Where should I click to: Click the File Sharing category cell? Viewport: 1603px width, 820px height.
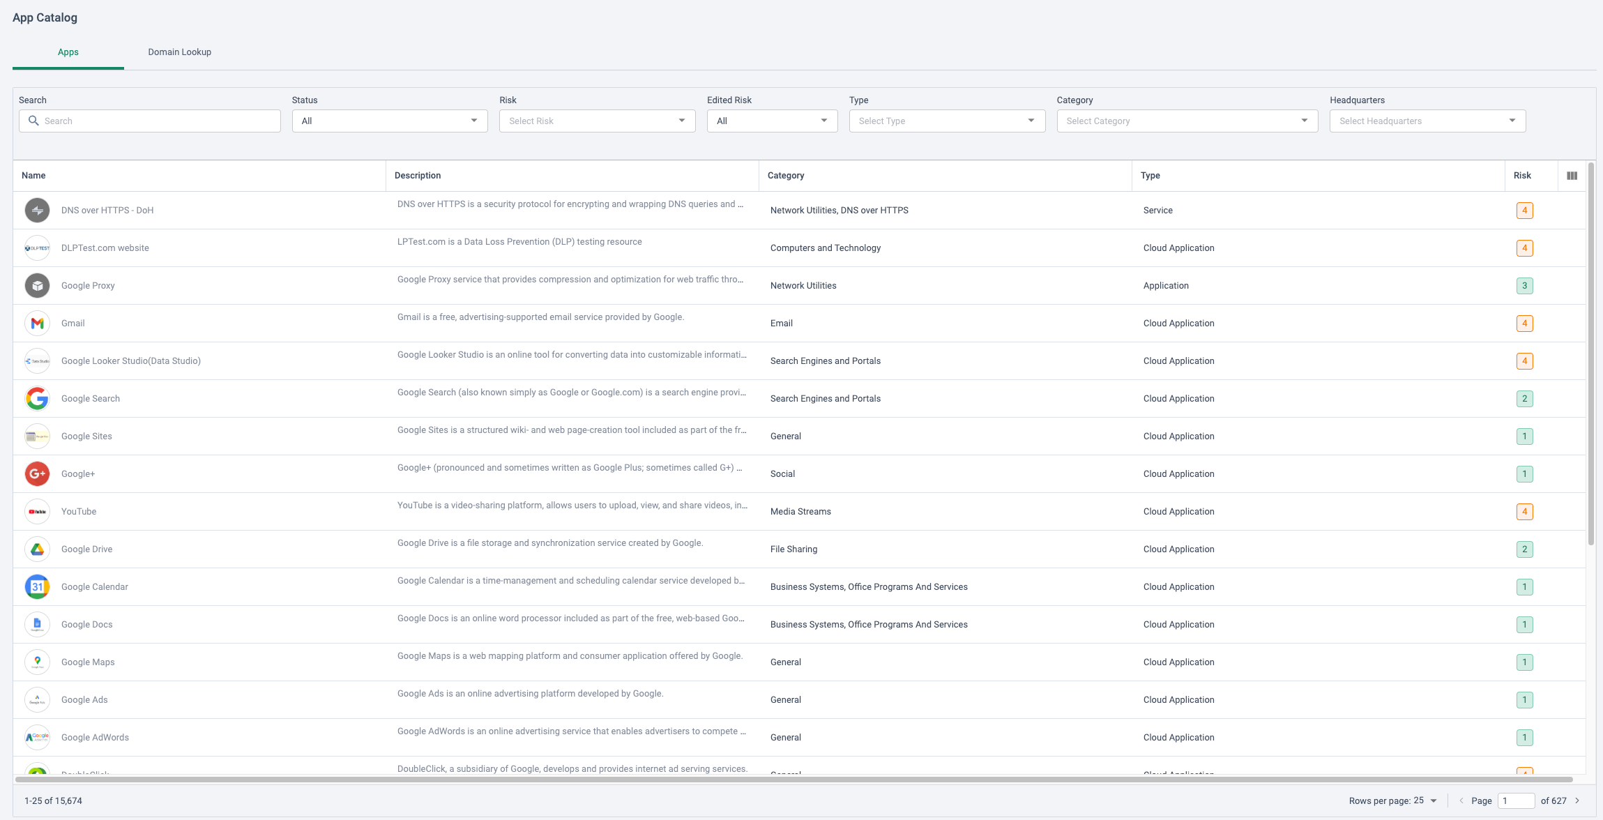click(793, 549)
